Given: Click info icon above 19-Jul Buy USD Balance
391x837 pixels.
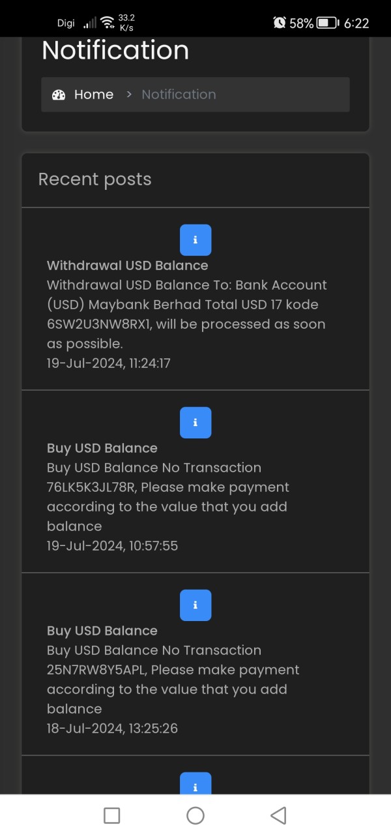Looking at the screenshot, I should tap(195, 422).
